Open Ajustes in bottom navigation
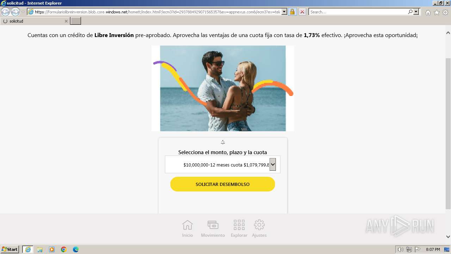 [x=259, y=229]
